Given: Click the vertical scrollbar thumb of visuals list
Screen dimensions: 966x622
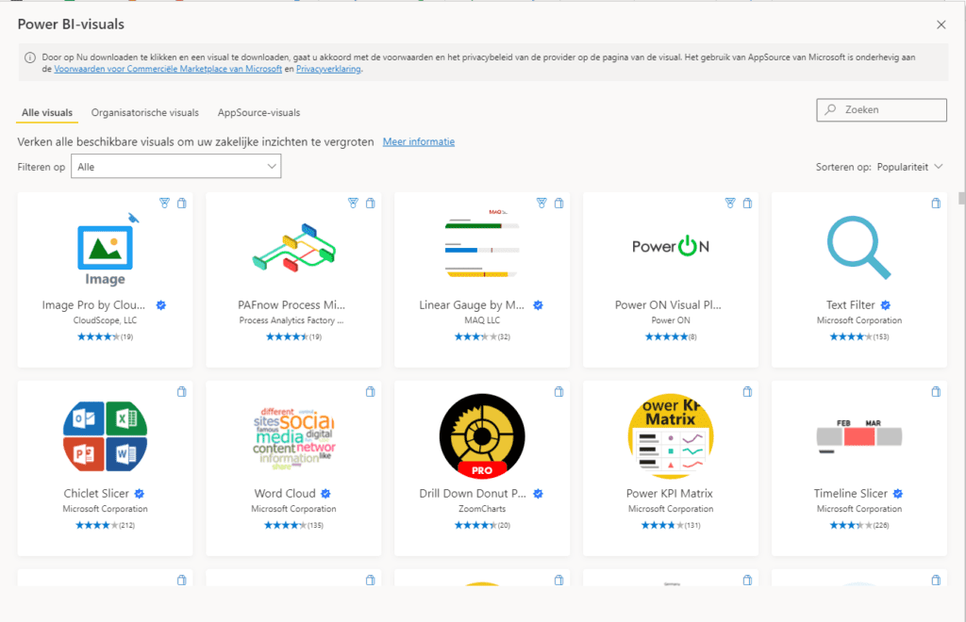Looking at the screenshot, I should [961, 198].
